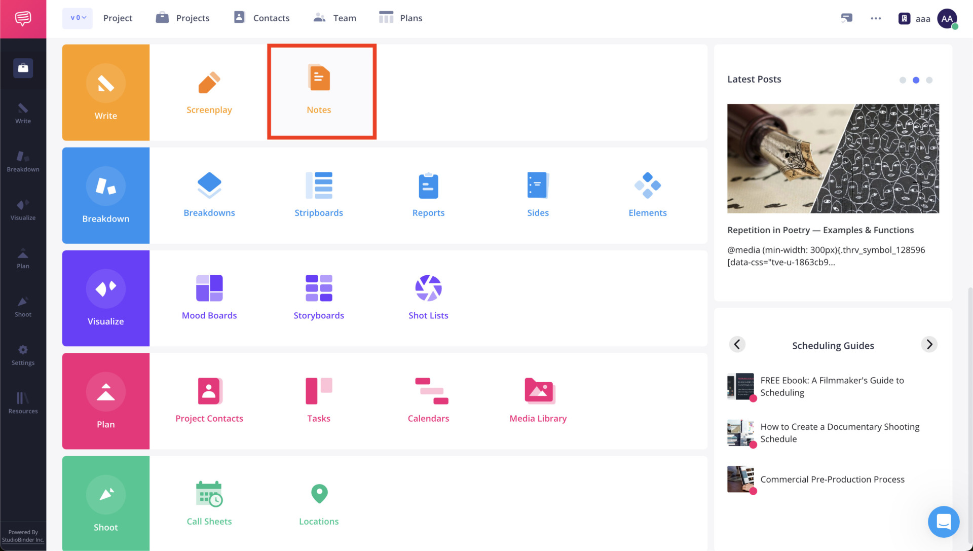The image size is (973, 551).
Task: Open the Plans menu item
Action: click(400, 18)
